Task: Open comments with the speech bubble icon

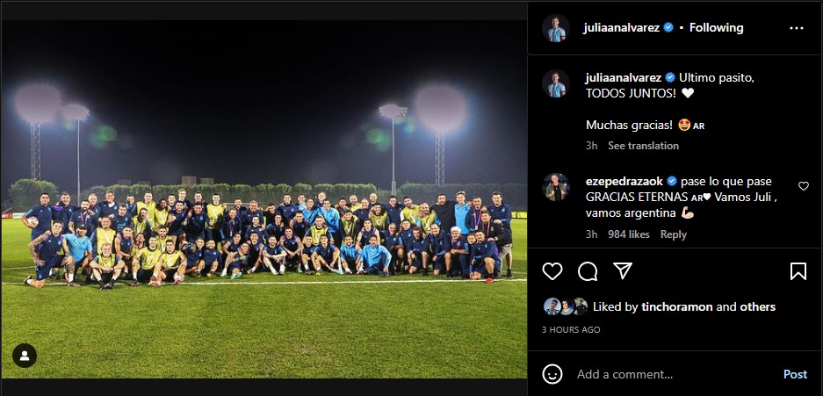Action: pos(588,271)
